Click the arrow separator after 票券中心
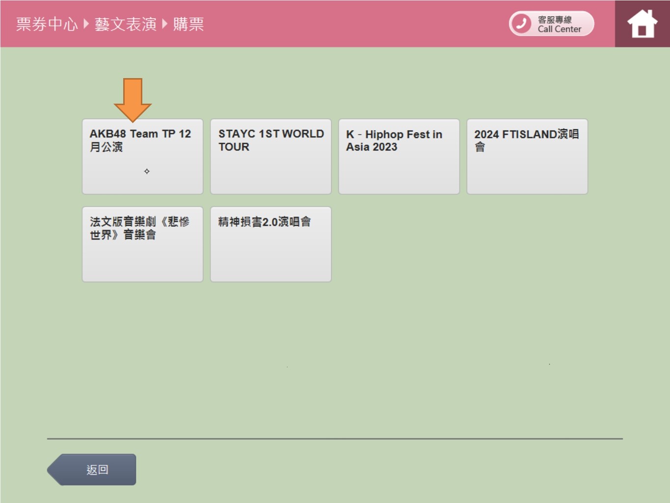The height and width of the screenshot is (503, 670). [x=86, y=24]
